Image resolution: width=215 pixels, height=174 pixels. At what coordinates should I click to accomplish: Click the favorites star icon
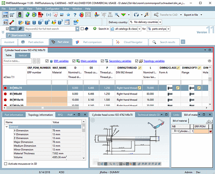pos(68,15)
